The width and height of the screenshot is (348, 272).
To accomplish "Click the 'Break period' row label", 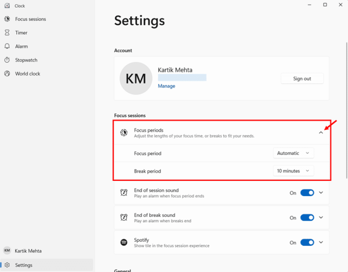I will point(147,171).
